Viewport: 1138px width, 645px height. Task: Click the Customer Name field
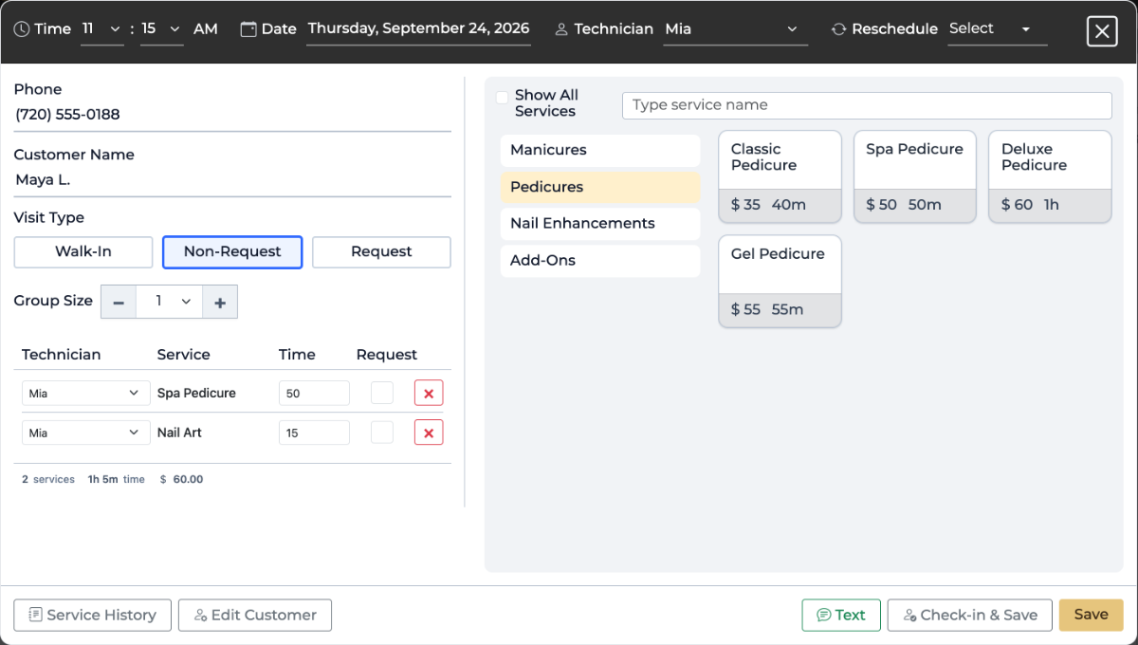[x=232, y=180]
